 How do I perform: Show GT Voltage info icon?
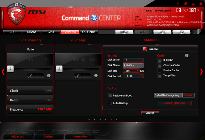pyautogui.click(x=96, y=75)
